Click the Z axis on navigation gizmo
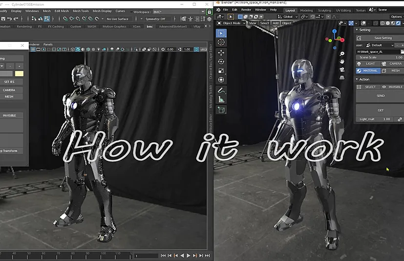This screenshot has width=404, height=261. pos(335,31)
